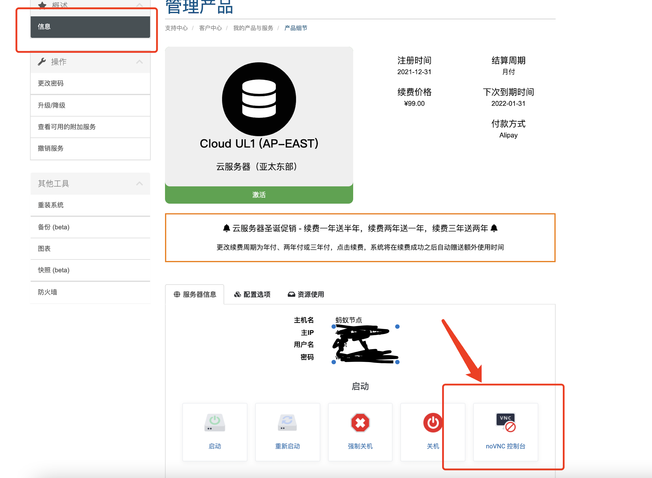Open 查看可用的附加服务
652x478 pixels.
click(90, 127)
